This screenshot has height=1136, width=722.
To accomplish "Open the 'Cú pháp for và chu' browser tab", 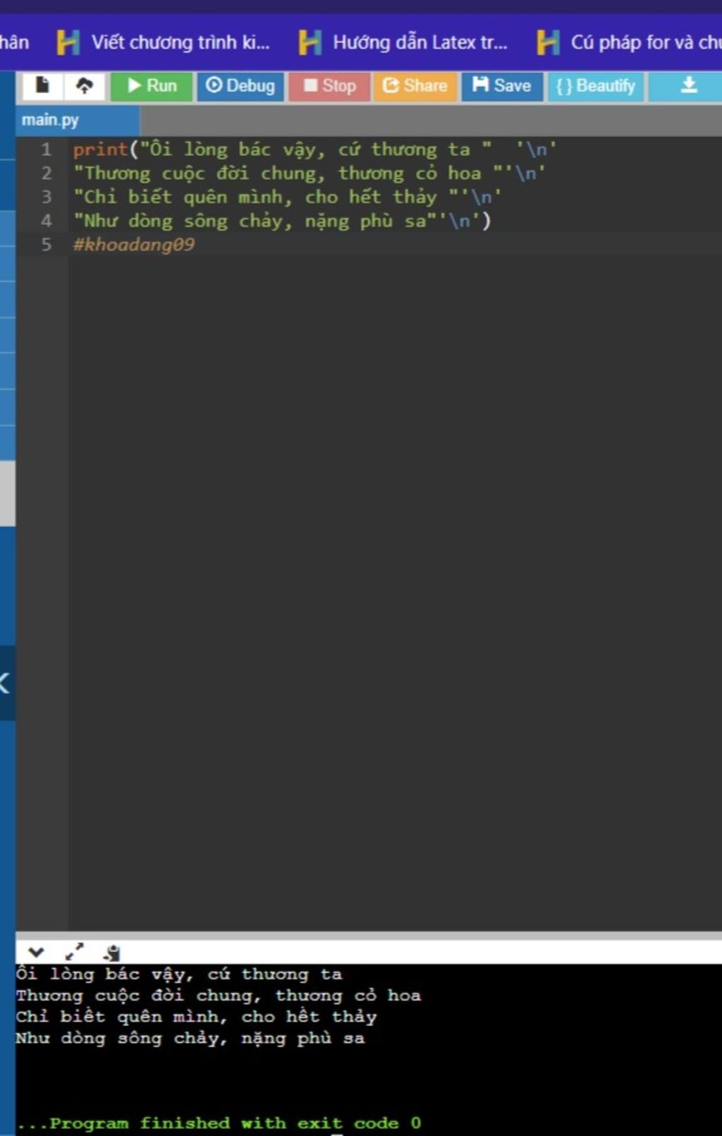I will tap(629, 42).
